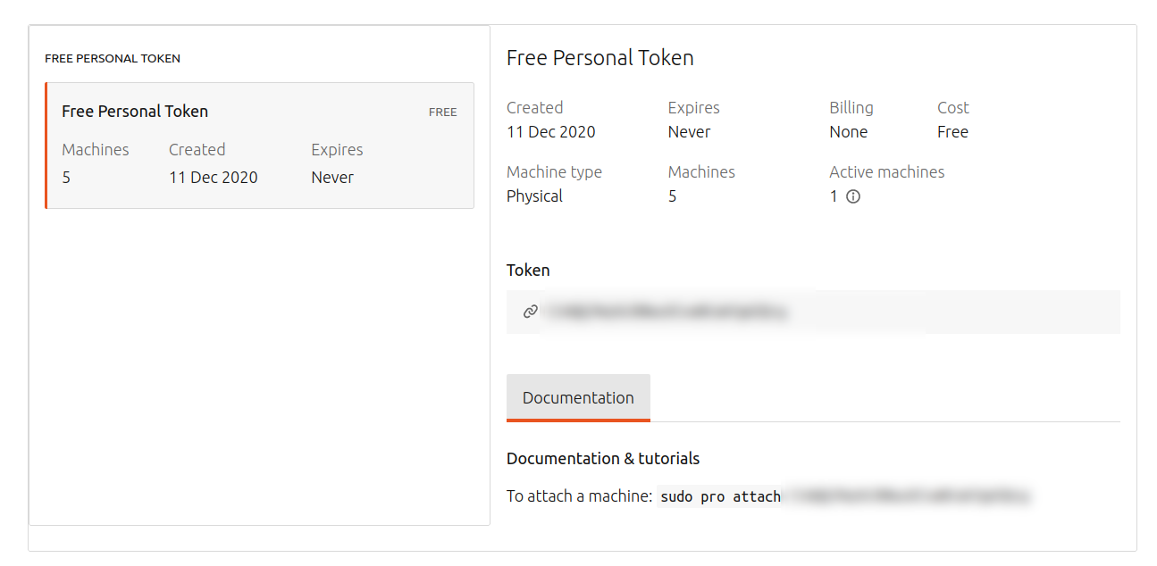Click the Expires value on the token card
This screenshot has height=566, width=1157.
[332, 178]
